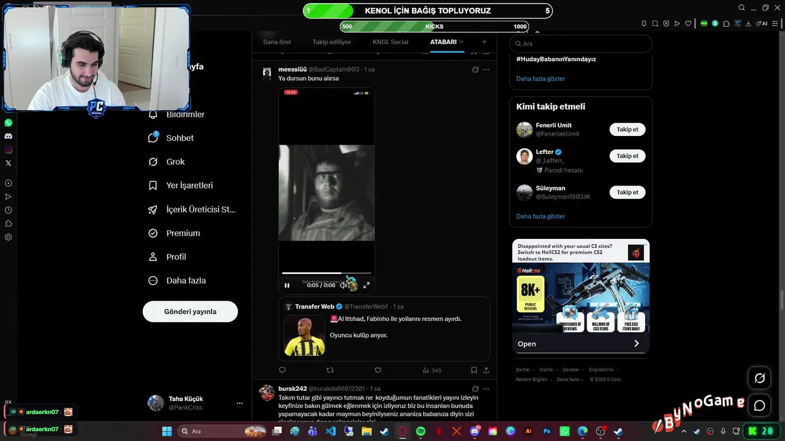This screenshot has width=785, height=441.
Task: Share meessiüü's post
Action: tap(486, 370)
